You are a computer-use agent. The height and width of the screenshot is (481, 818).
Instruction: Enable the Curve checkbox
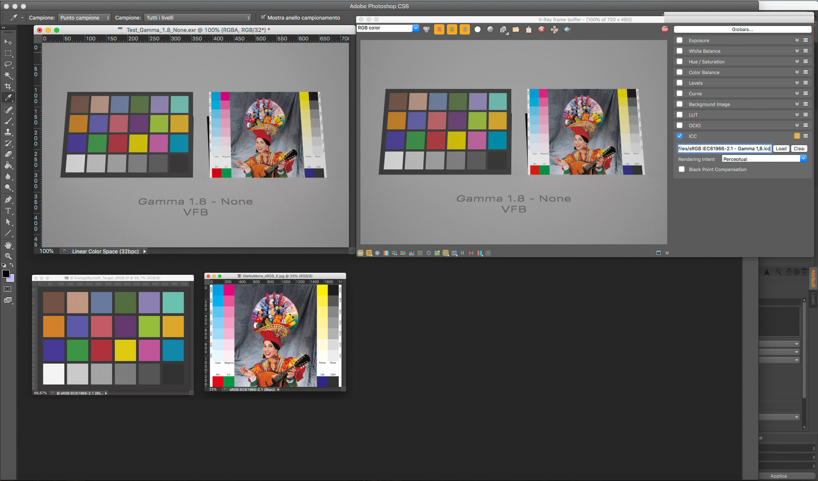tap(680, 93)
